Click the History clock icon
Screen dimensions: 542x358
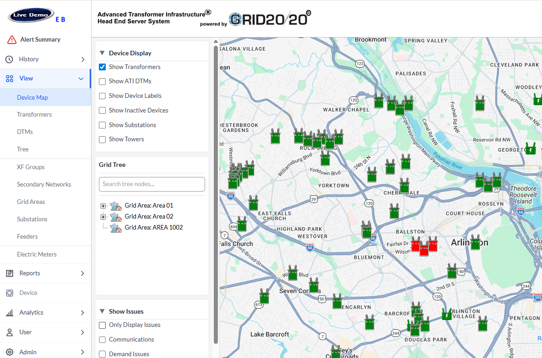pos(9,59)
